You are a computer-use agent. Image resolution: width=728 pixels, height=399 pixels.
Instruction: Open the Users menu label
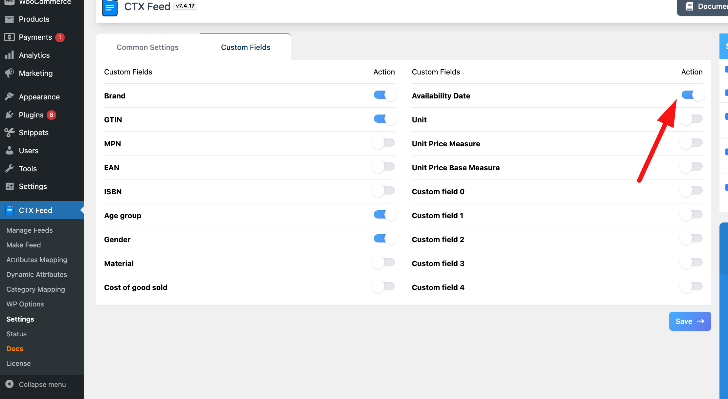tap(29, 151)
